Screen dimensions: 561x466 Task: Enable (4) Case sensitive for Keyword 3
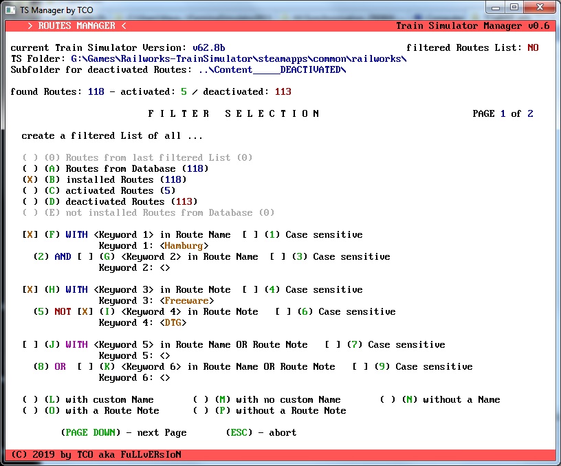250,289
